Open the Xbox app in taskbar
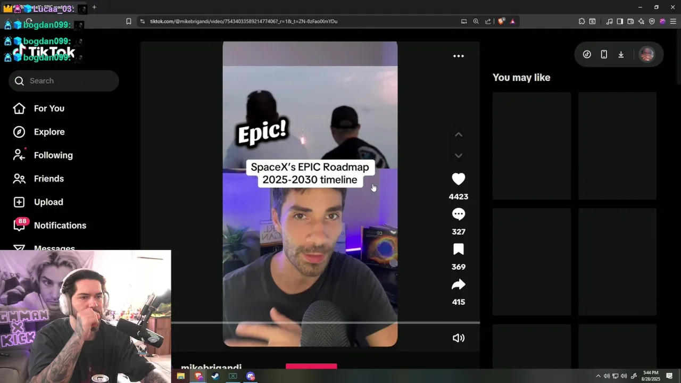 click(232, 376)
